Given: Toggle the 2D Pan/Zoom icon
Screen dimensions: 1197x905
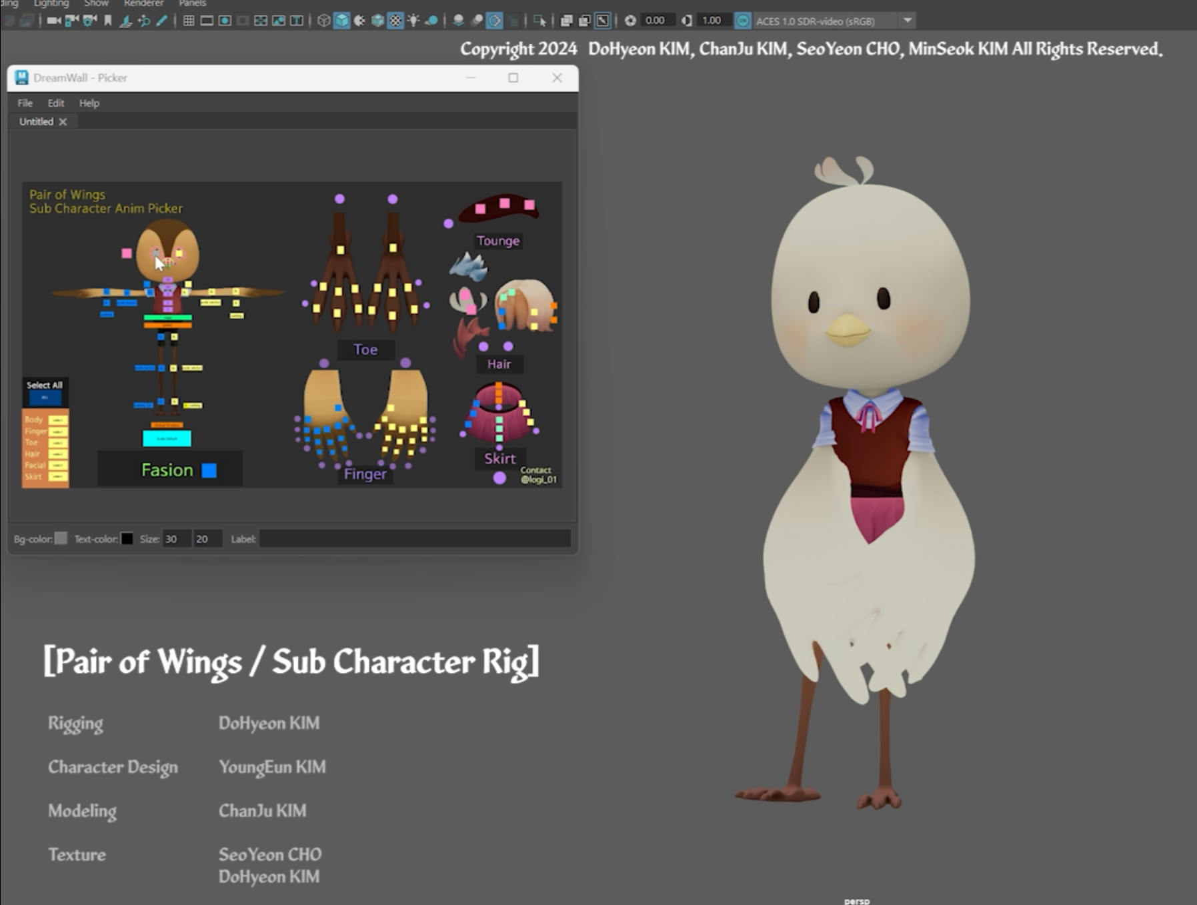Looking at the screenshot, I should (143, 21).
